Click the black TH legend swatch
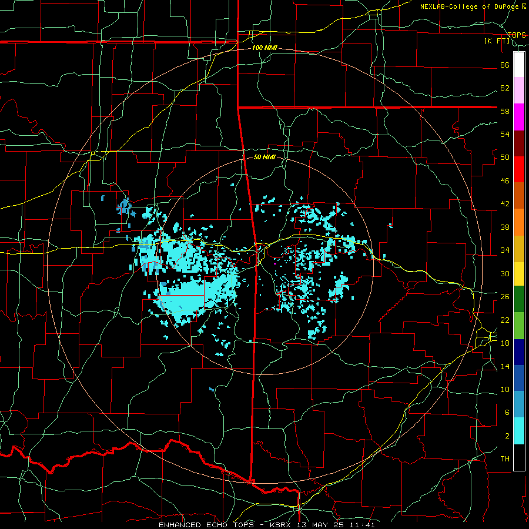 pos(519,457)
